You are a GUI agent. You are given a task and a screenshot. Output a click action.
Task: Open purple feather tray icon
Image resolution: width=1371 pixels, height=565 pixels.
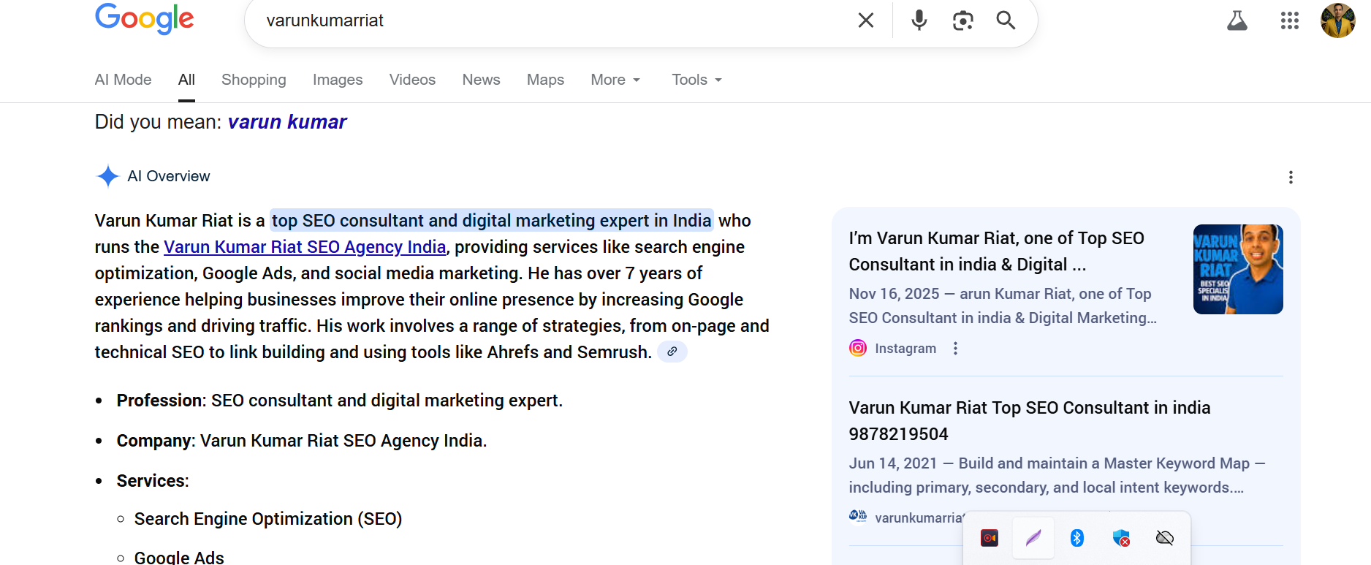1033,538
